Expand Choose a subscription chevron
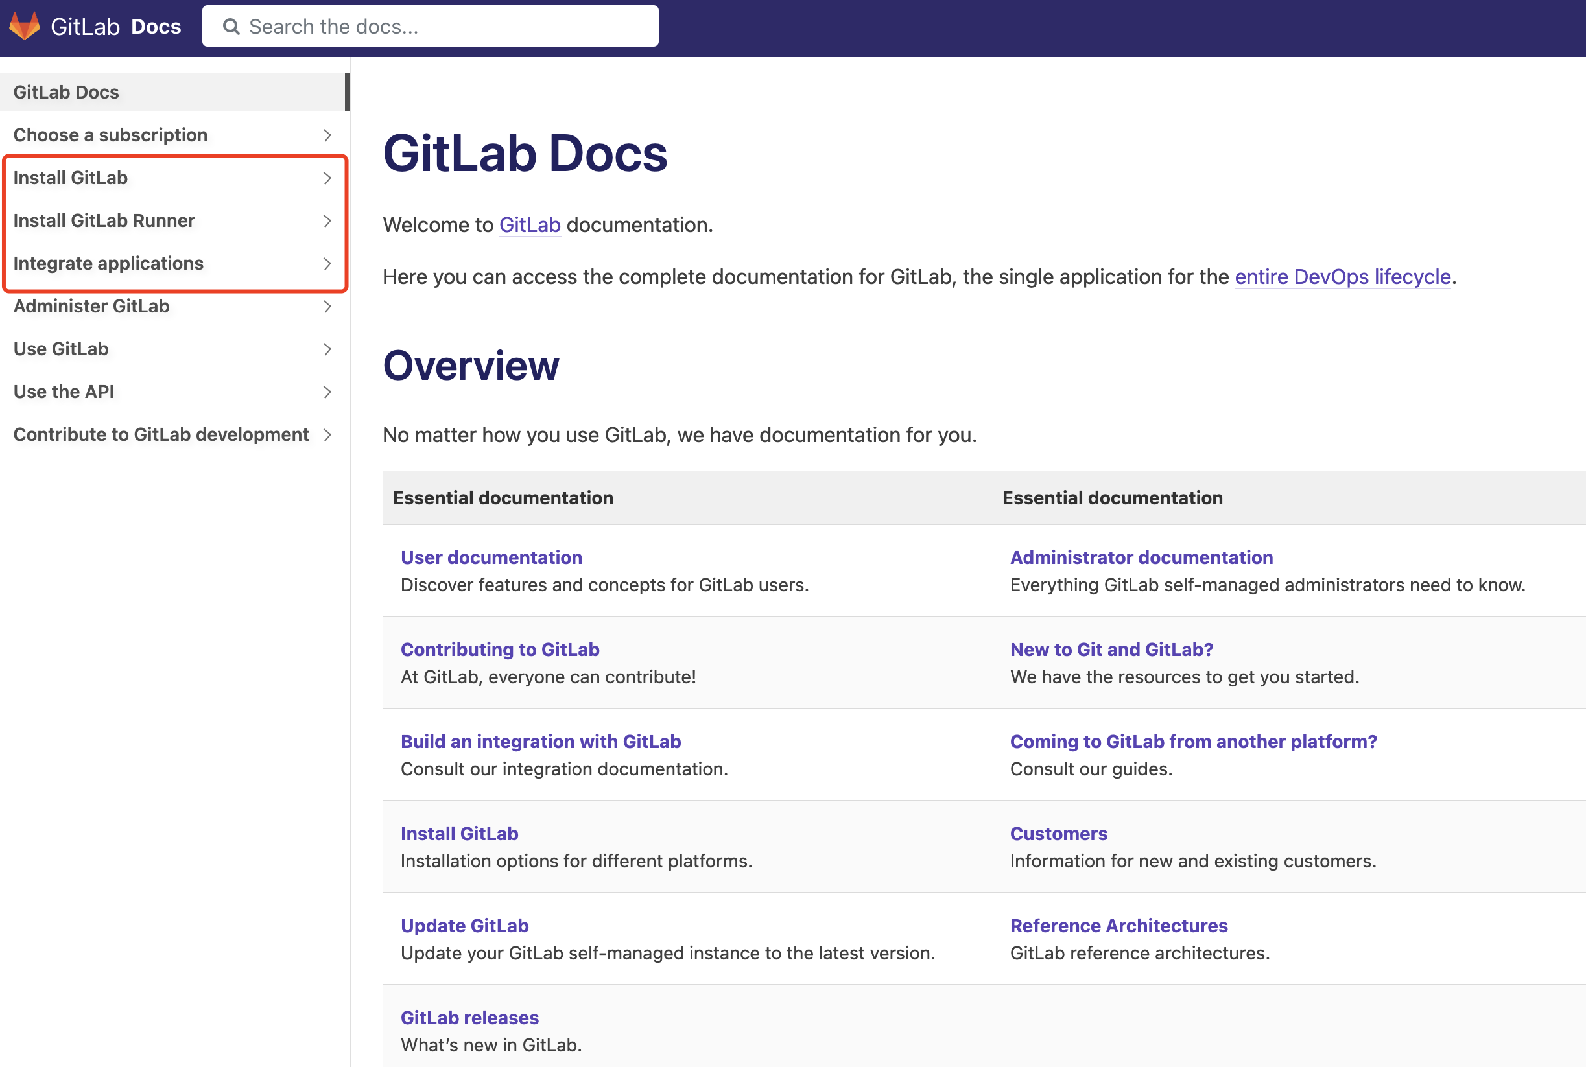The image size is (1586, 1067). tap(327, 135)
